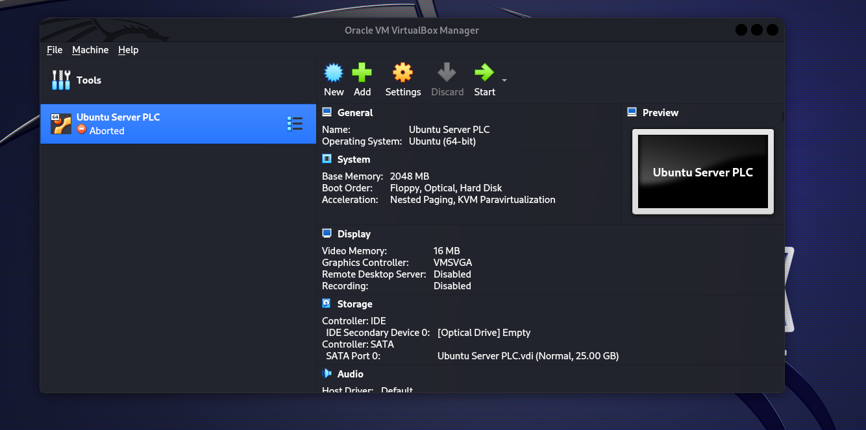Click the New virtual machine icon
This screenshot has height=430, width=866.
[x=334, y=73]
